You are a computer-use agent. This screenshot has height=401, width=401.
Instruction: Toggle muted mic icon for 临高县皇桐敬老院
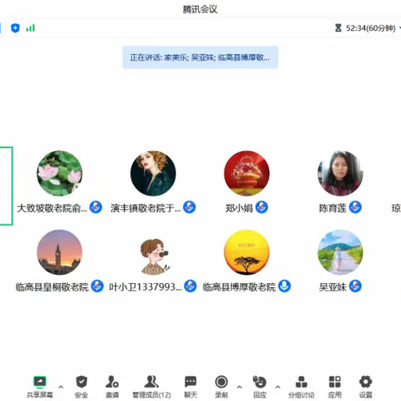click(x=97, y=287)
